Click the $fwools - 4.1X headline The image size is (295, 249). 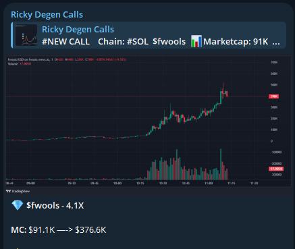point(55,206)
